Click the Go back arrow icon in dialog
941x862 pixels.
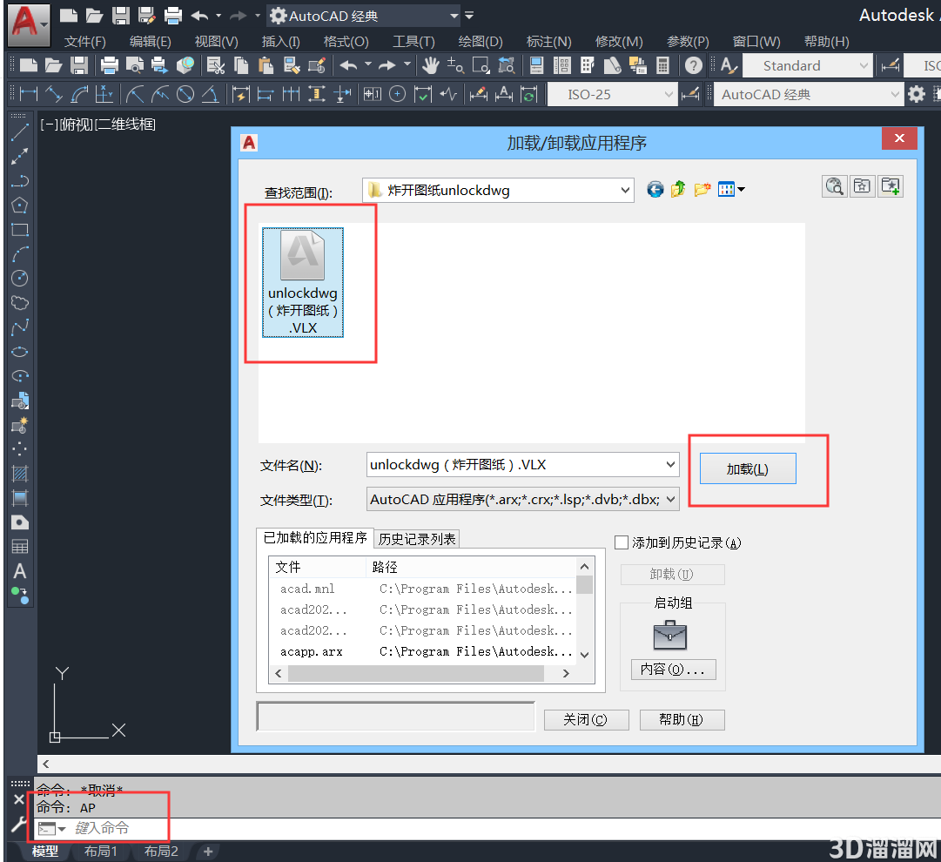[655, 190]
